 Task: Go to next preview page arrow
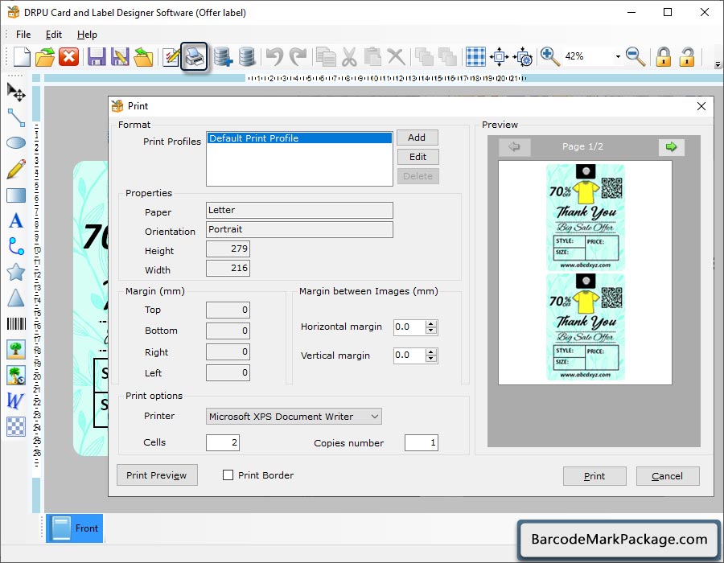tap(672, 146)
